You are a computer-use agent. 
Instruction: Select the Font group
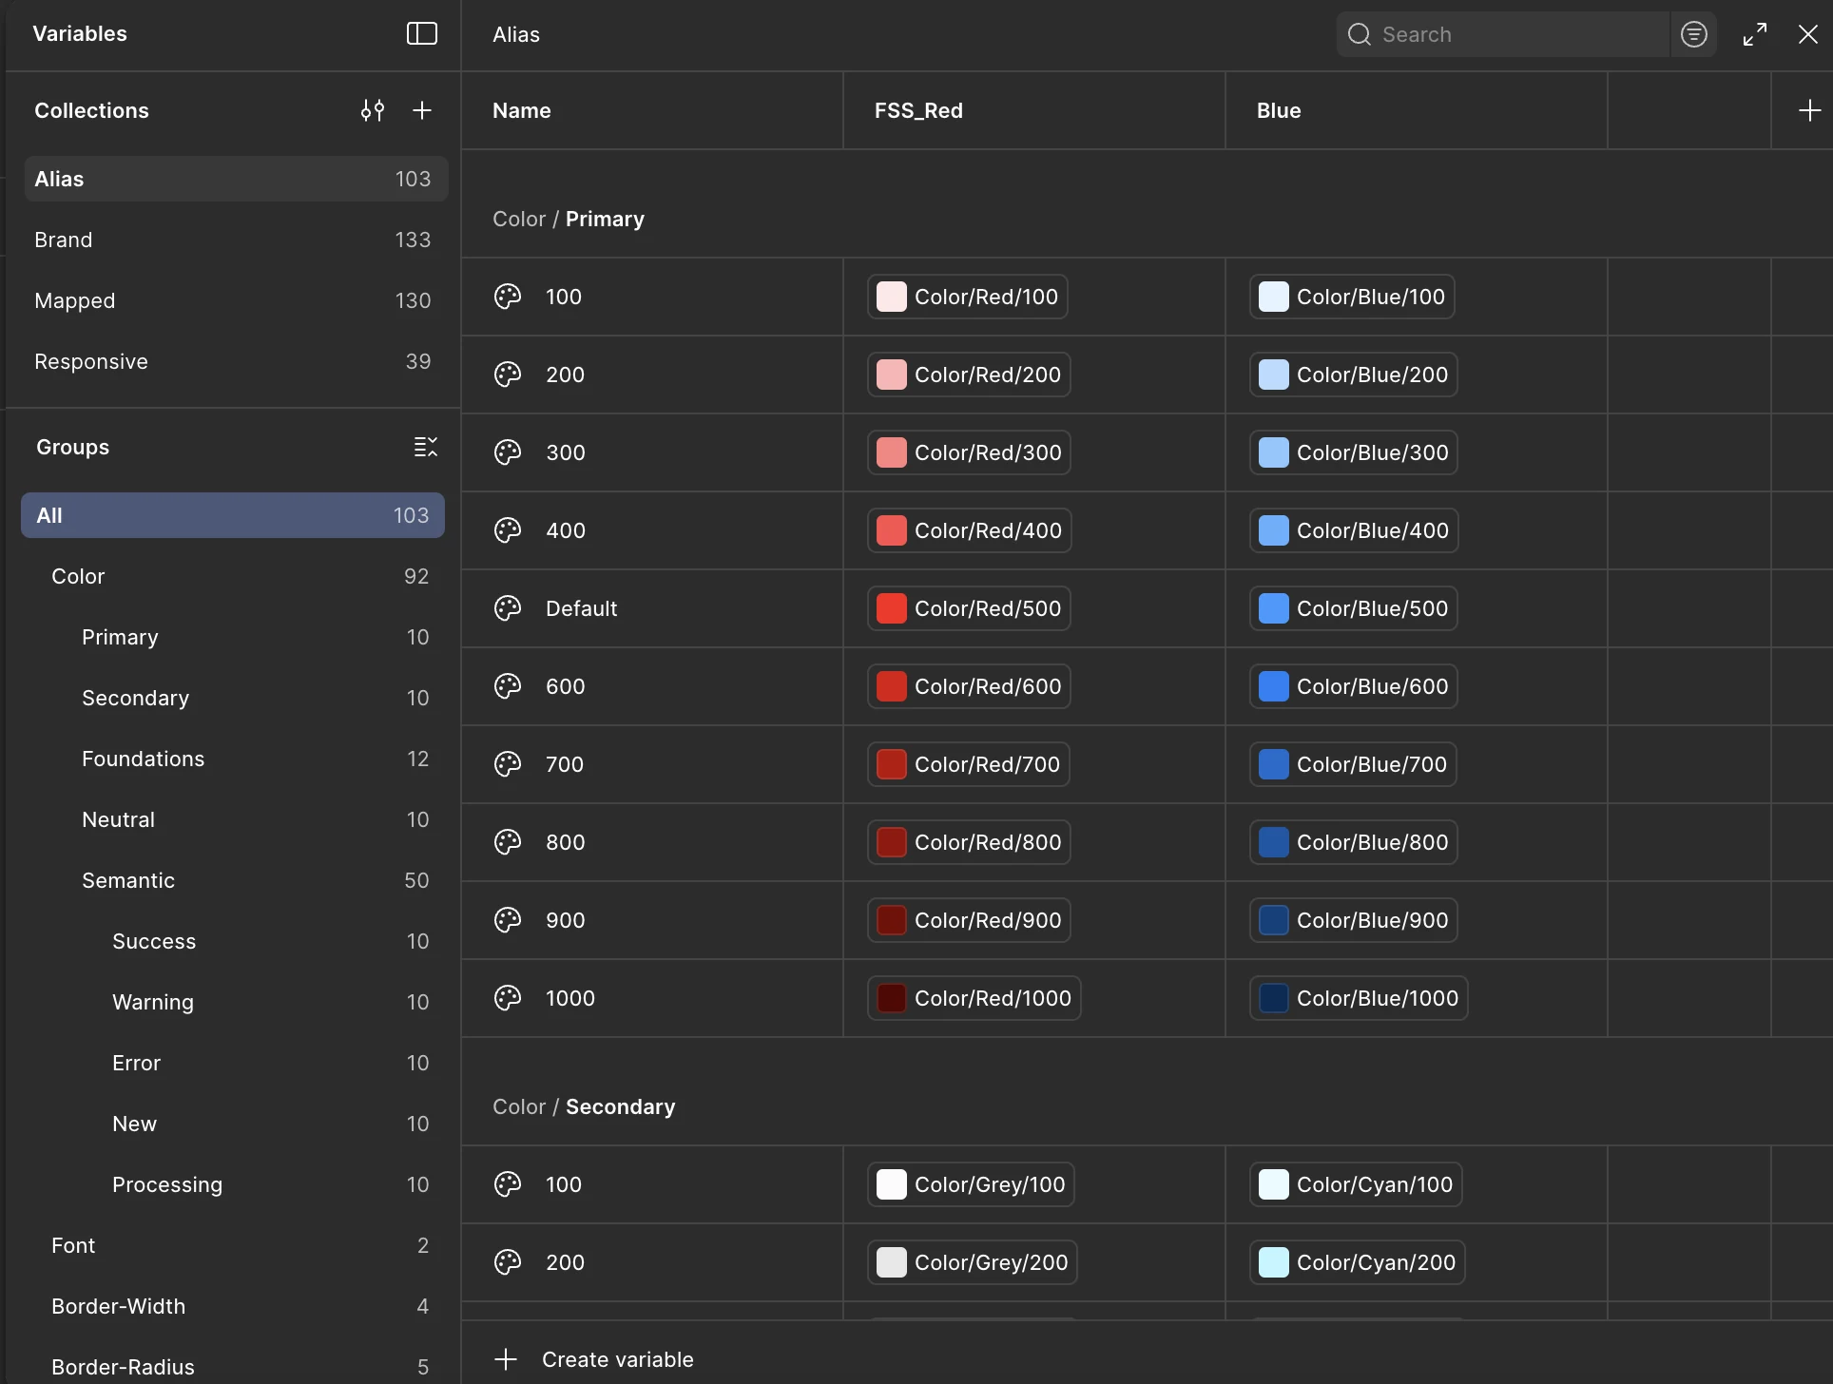tap(233, 1245)
